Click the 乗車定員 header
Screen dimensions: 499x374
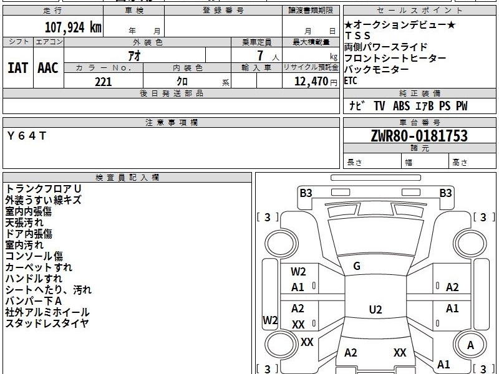point(256,42)
